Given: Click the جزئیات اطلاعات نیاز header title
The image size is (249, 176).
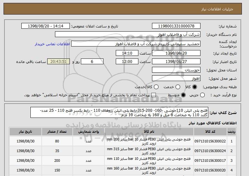Looking at the screenshot, I should [217, 9].
